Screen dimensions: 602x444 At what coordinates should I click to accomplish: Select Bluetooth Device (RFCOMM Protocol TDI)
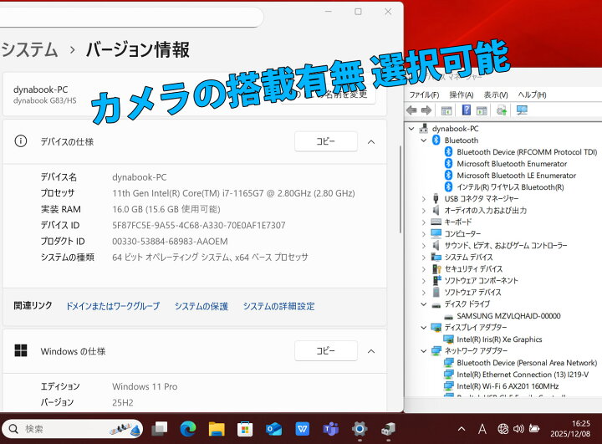527,152
